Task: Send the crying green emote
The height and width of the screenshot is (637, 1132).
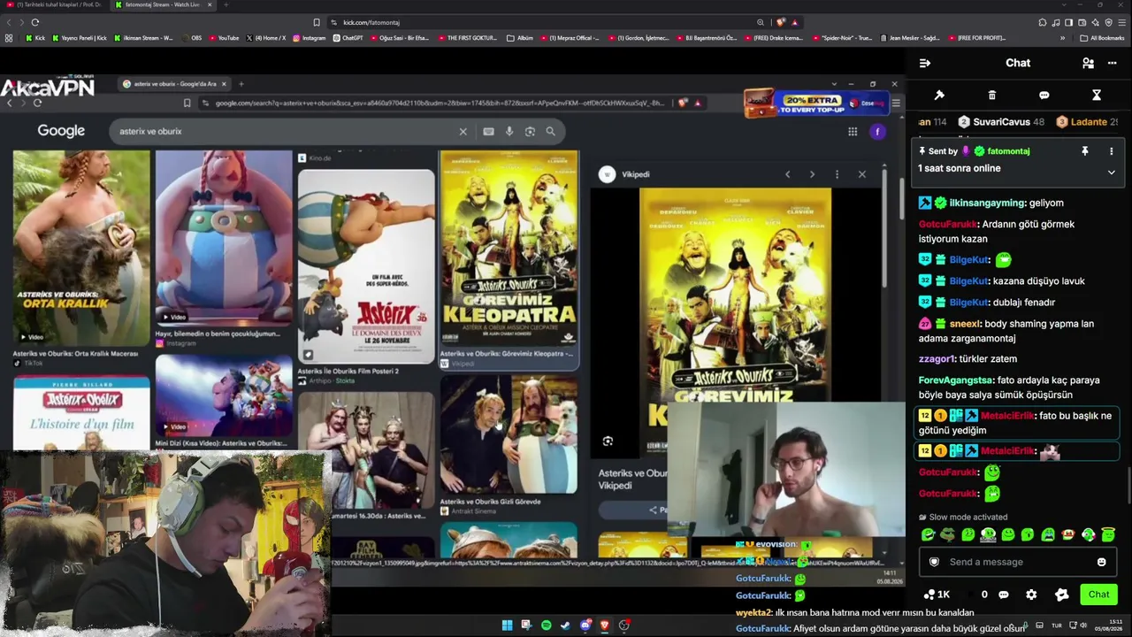Action: pos(1048,534)
